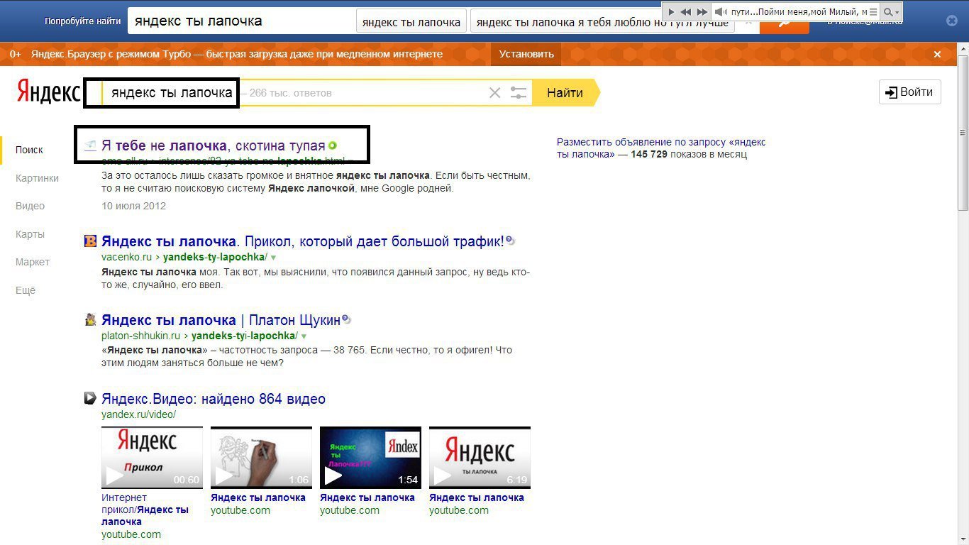Mute the media widget volume speaker
This screenshot has height=545, width=969.
point(721,12)
